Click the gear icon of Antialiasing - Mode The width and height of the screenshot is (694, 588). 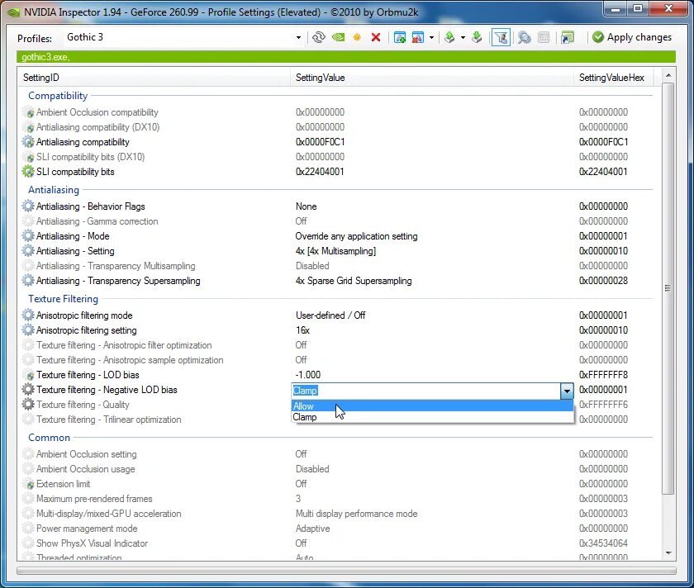click(x=28, y=236)
